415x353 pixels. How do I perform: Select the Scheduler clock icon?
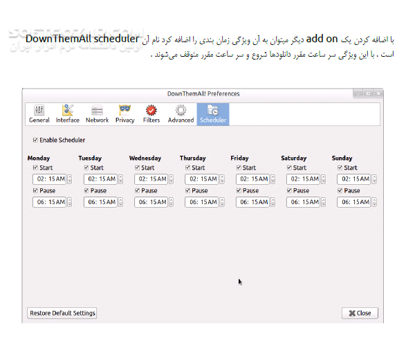(x=213, y=110)
